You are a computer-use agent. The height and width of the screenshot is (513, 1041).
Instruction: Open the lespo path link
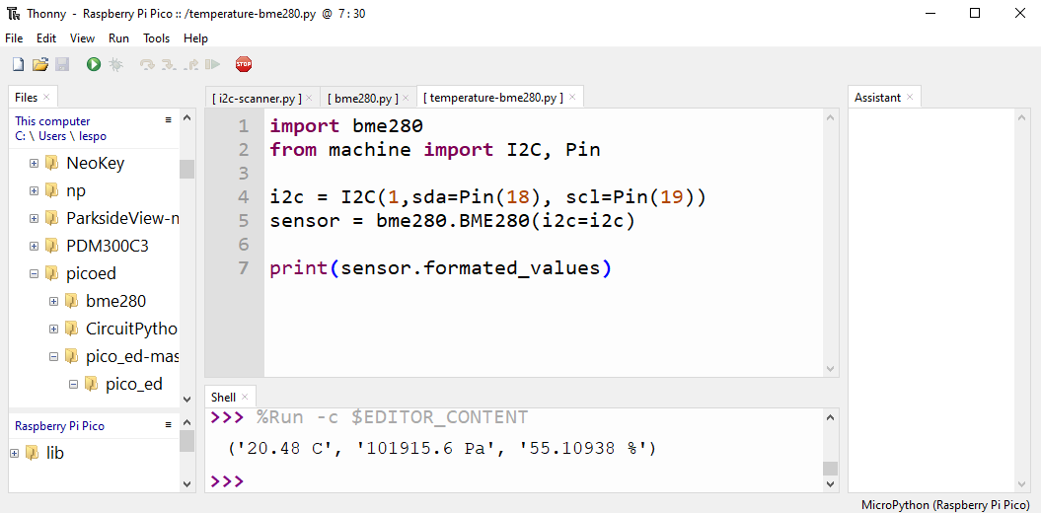[x=92, y=136]
